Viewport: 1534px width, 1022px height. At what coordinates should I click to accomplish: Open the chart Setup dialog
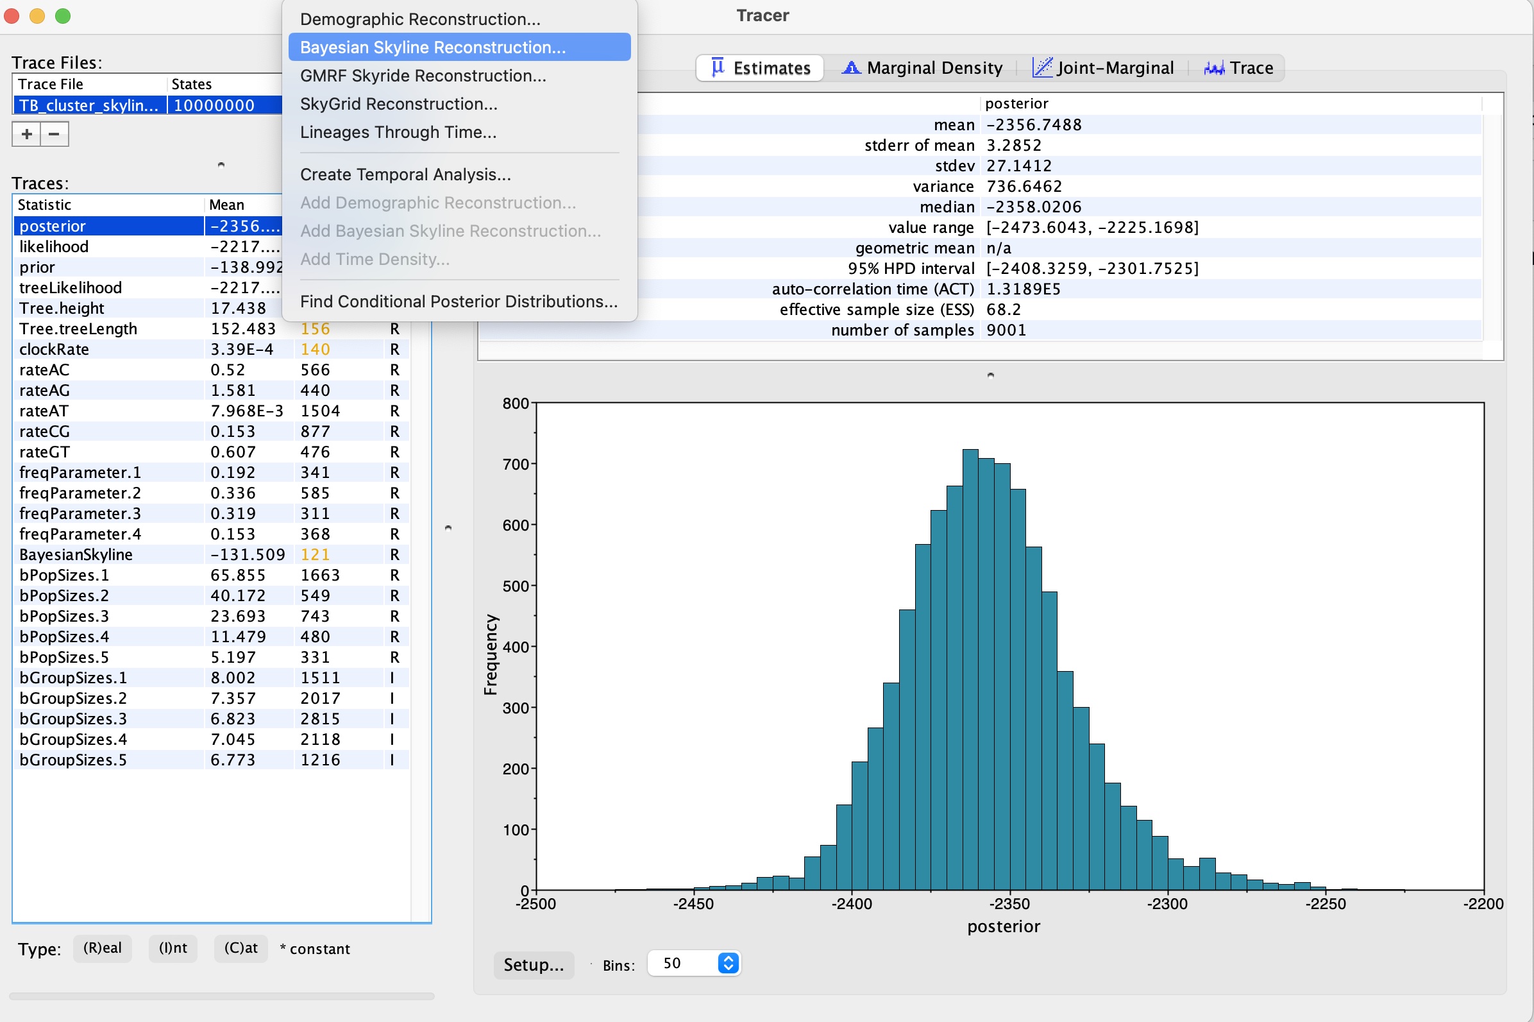point(534,965)
